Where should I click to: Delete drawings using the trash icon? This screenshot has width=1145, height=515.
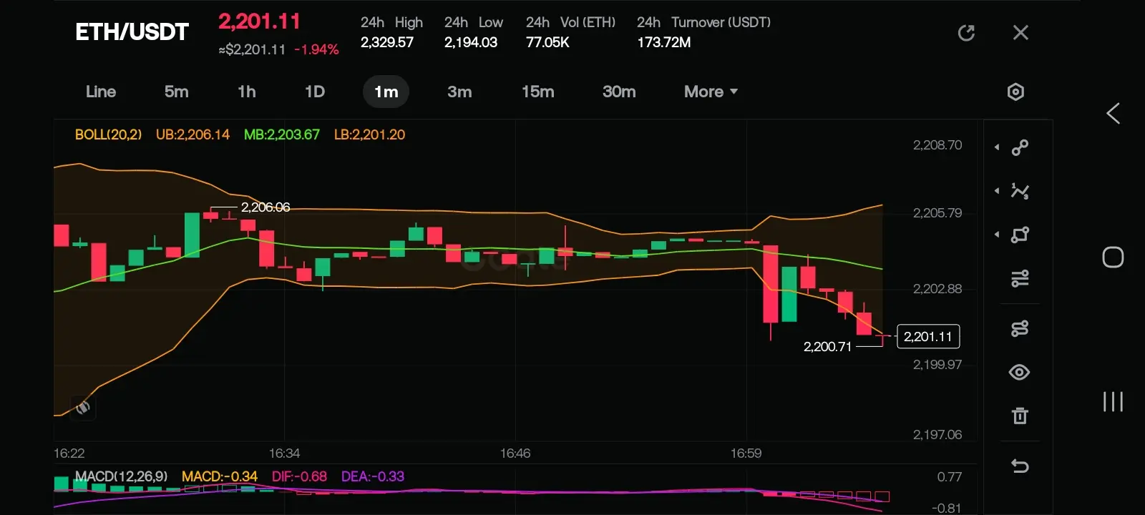pyautogui.click(x=1020, y=416)
